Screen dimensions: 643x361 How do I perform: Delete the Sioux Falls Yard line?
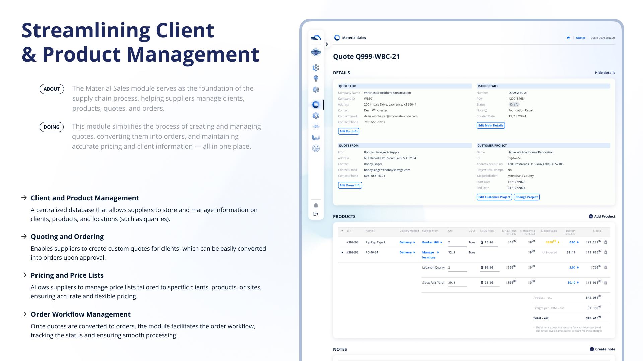click(606, 282)
